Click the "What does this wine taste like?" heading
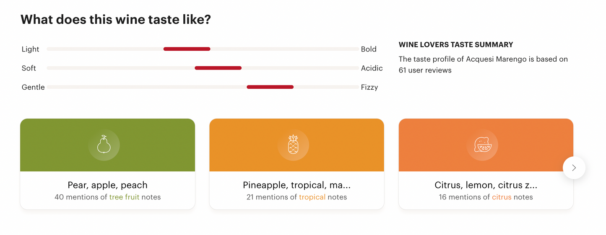The image size is (606, 235). pyautogui.click(x=116, y=19)
